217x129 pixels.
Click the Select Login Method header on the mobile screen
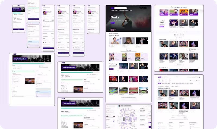[x=17, y=9]
